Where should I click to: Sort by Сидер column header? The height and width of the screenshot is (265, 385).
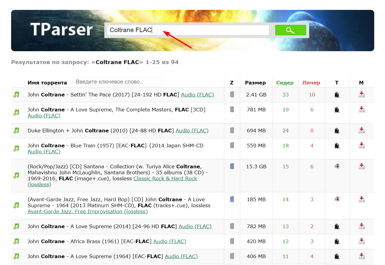[285, 83]
